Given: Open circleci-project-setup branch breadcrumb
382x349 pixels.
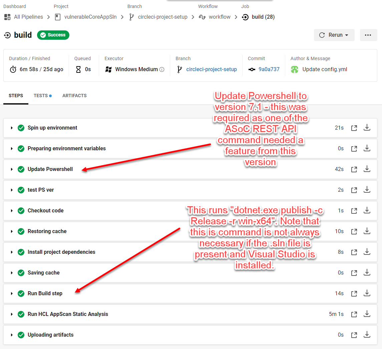Looking at the screenshot, I should [163, 17].
